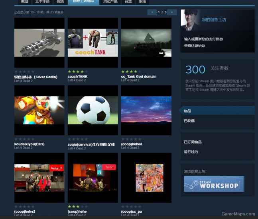Select the 已订阅物品 sidebar item
Image resolution: width=258 pixels, height=219 pixels.
click(193, 142)
